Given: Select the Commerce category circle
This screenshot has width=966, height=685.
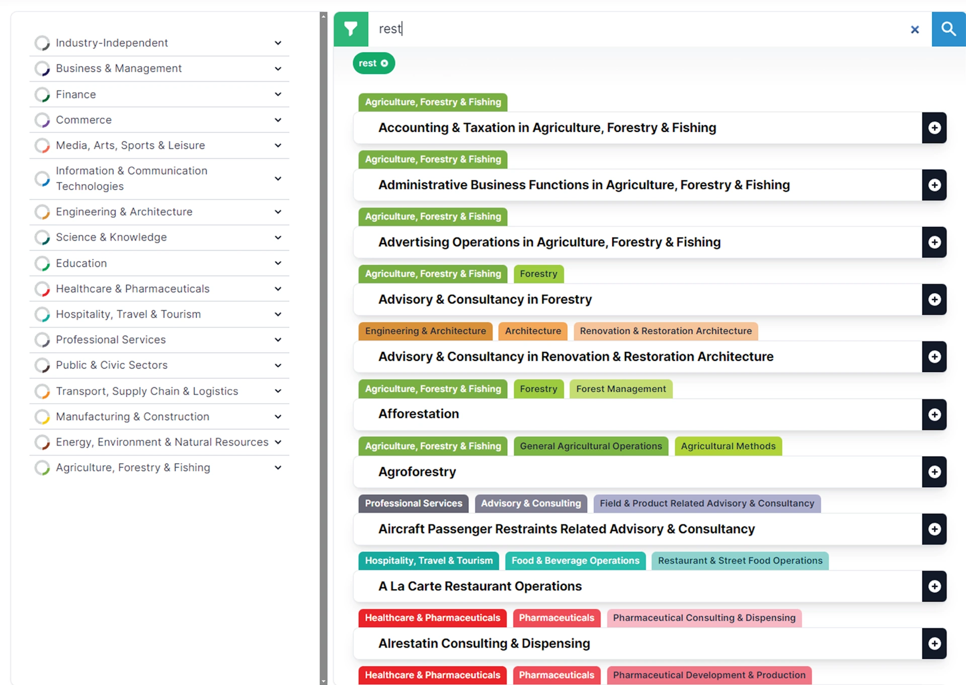Looking at the screenshot, I should [x=42, y=120].
